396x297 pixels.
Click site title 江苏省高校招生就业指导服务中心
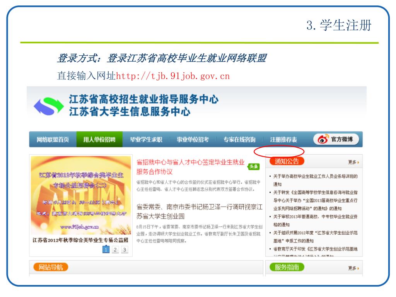[144, 99]
